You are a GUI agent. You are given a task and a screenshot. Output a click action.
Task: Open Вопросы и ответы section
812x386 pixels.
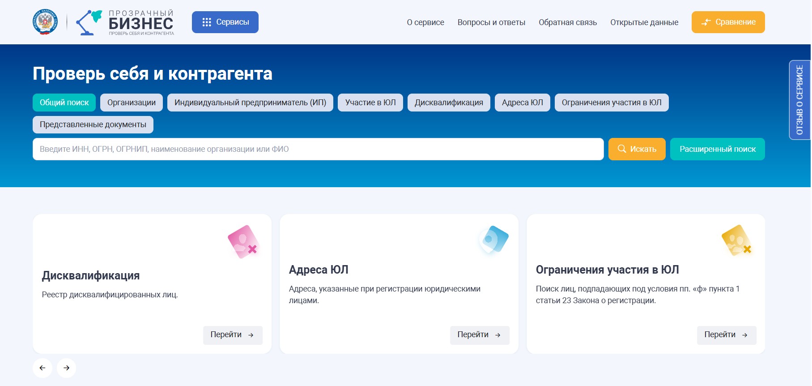pyautogui.click(x=491, y=22)
